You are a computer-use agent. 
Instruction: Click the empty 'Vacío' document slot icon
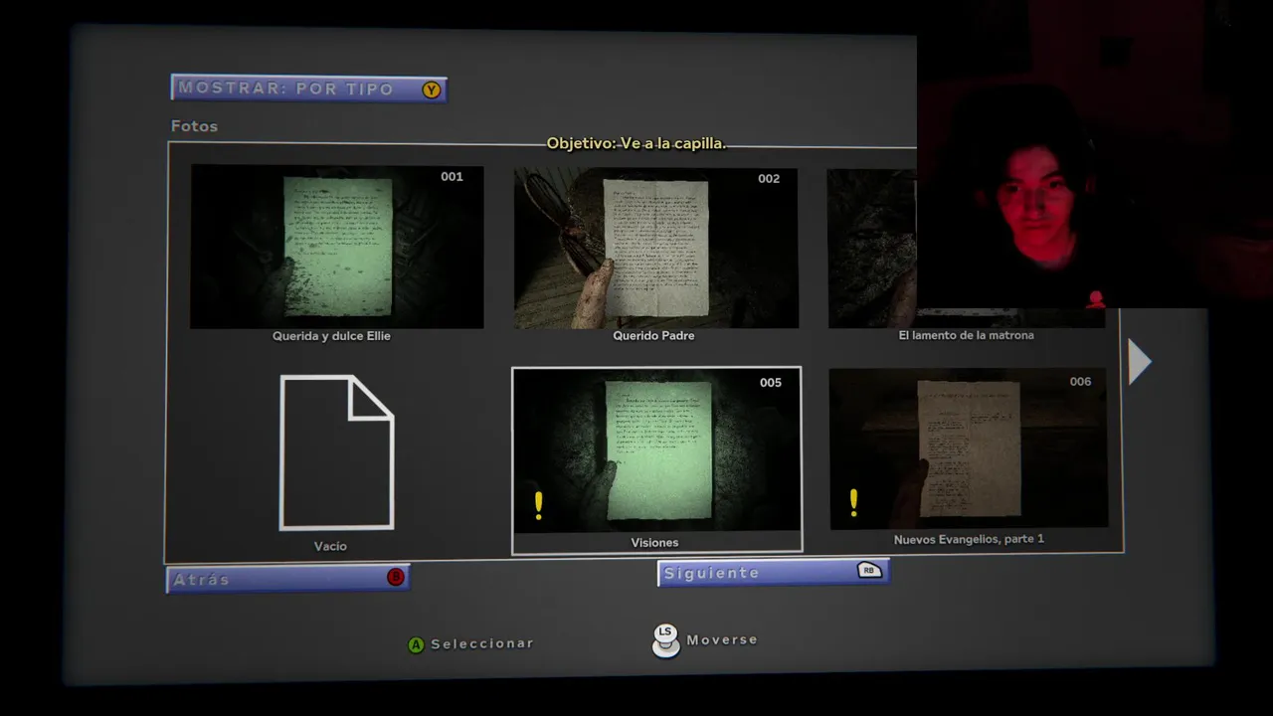(337, 452)
